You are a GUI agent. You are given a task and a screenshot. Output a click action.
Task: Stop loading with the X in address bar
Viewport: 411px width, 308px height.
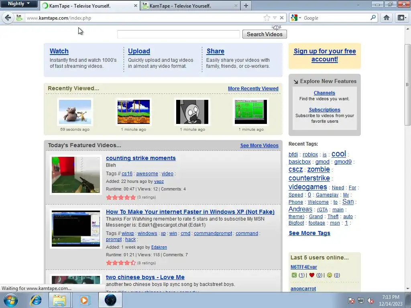[x=282, y=18]
